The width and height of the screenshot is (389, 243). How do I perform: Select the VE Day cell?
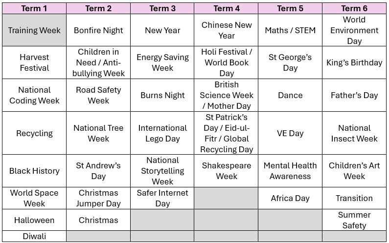(290, 133)
